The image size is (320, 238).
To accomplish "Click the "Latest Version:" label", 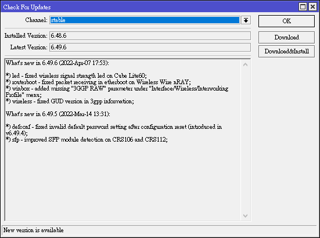I will click(29, 48).
